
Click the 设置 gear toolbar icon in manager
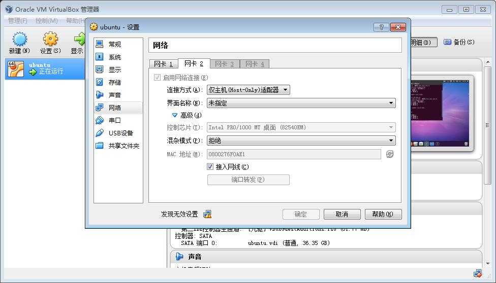[50, 40]
